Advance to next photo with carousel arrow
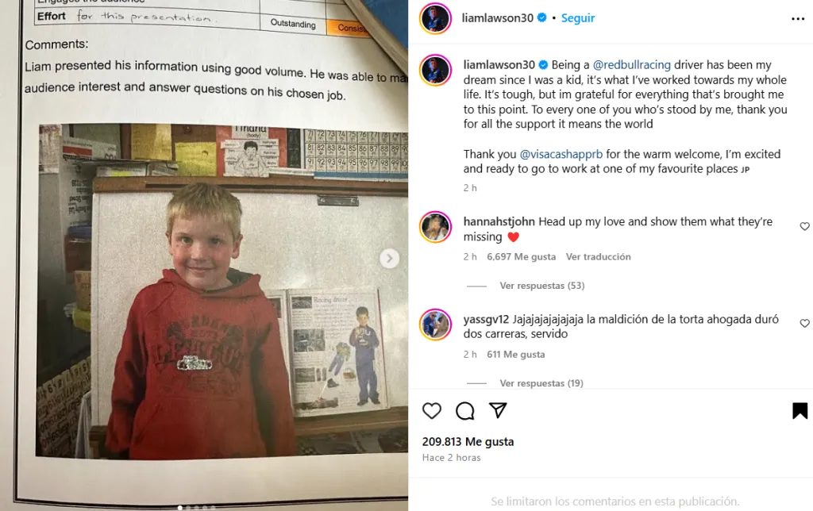Image resolution: width=813 pixels, height=511 pixels. coord(389,258)
